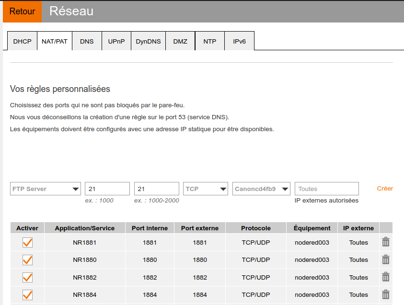Select the IPv6 tab

coord(239,41)
